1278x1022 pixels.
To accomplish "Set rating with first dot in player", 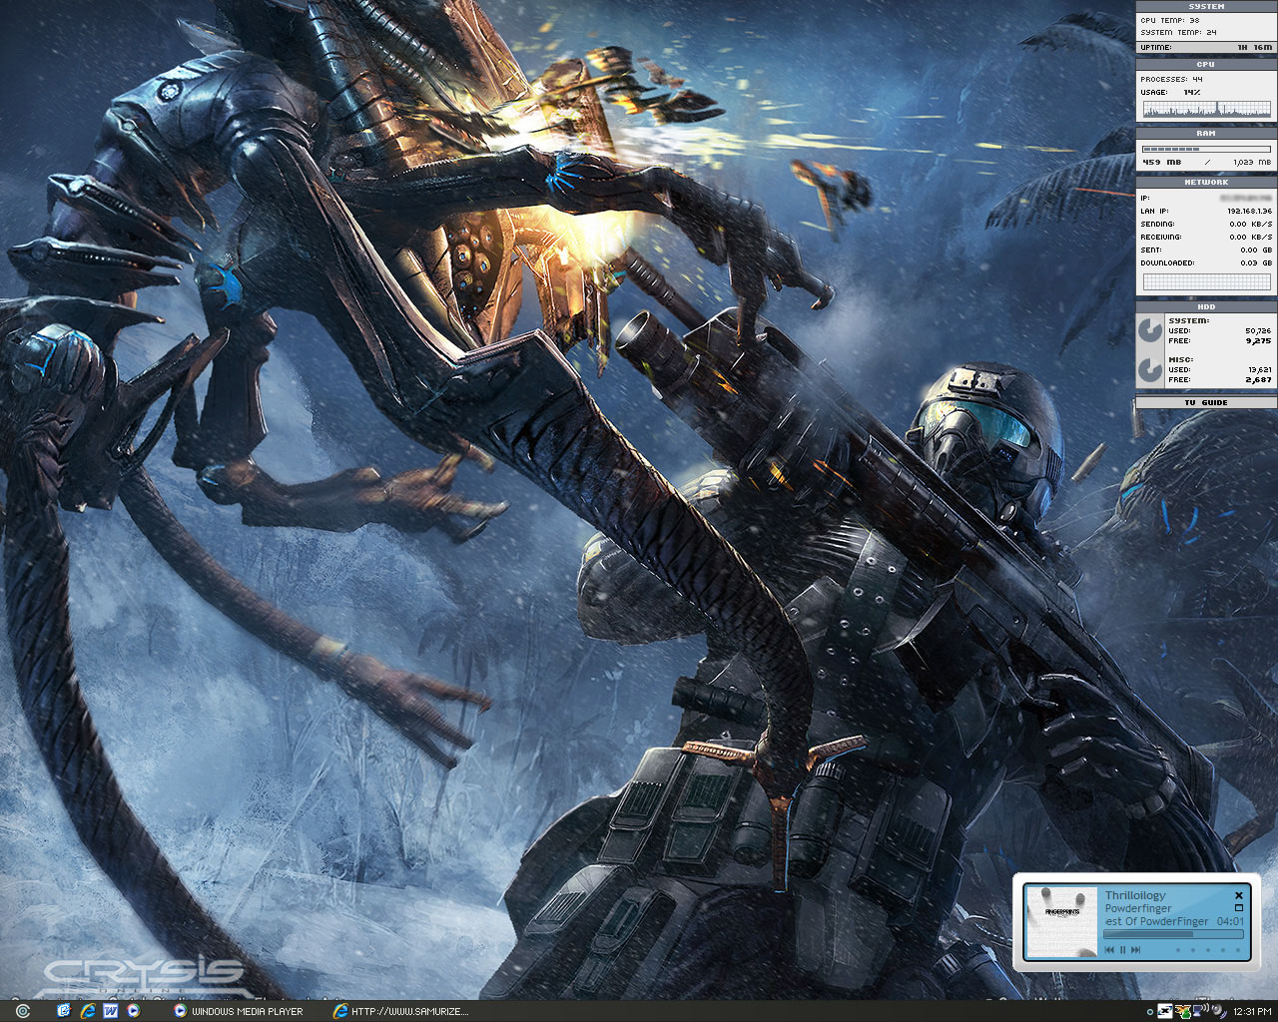I will 1178,950.
